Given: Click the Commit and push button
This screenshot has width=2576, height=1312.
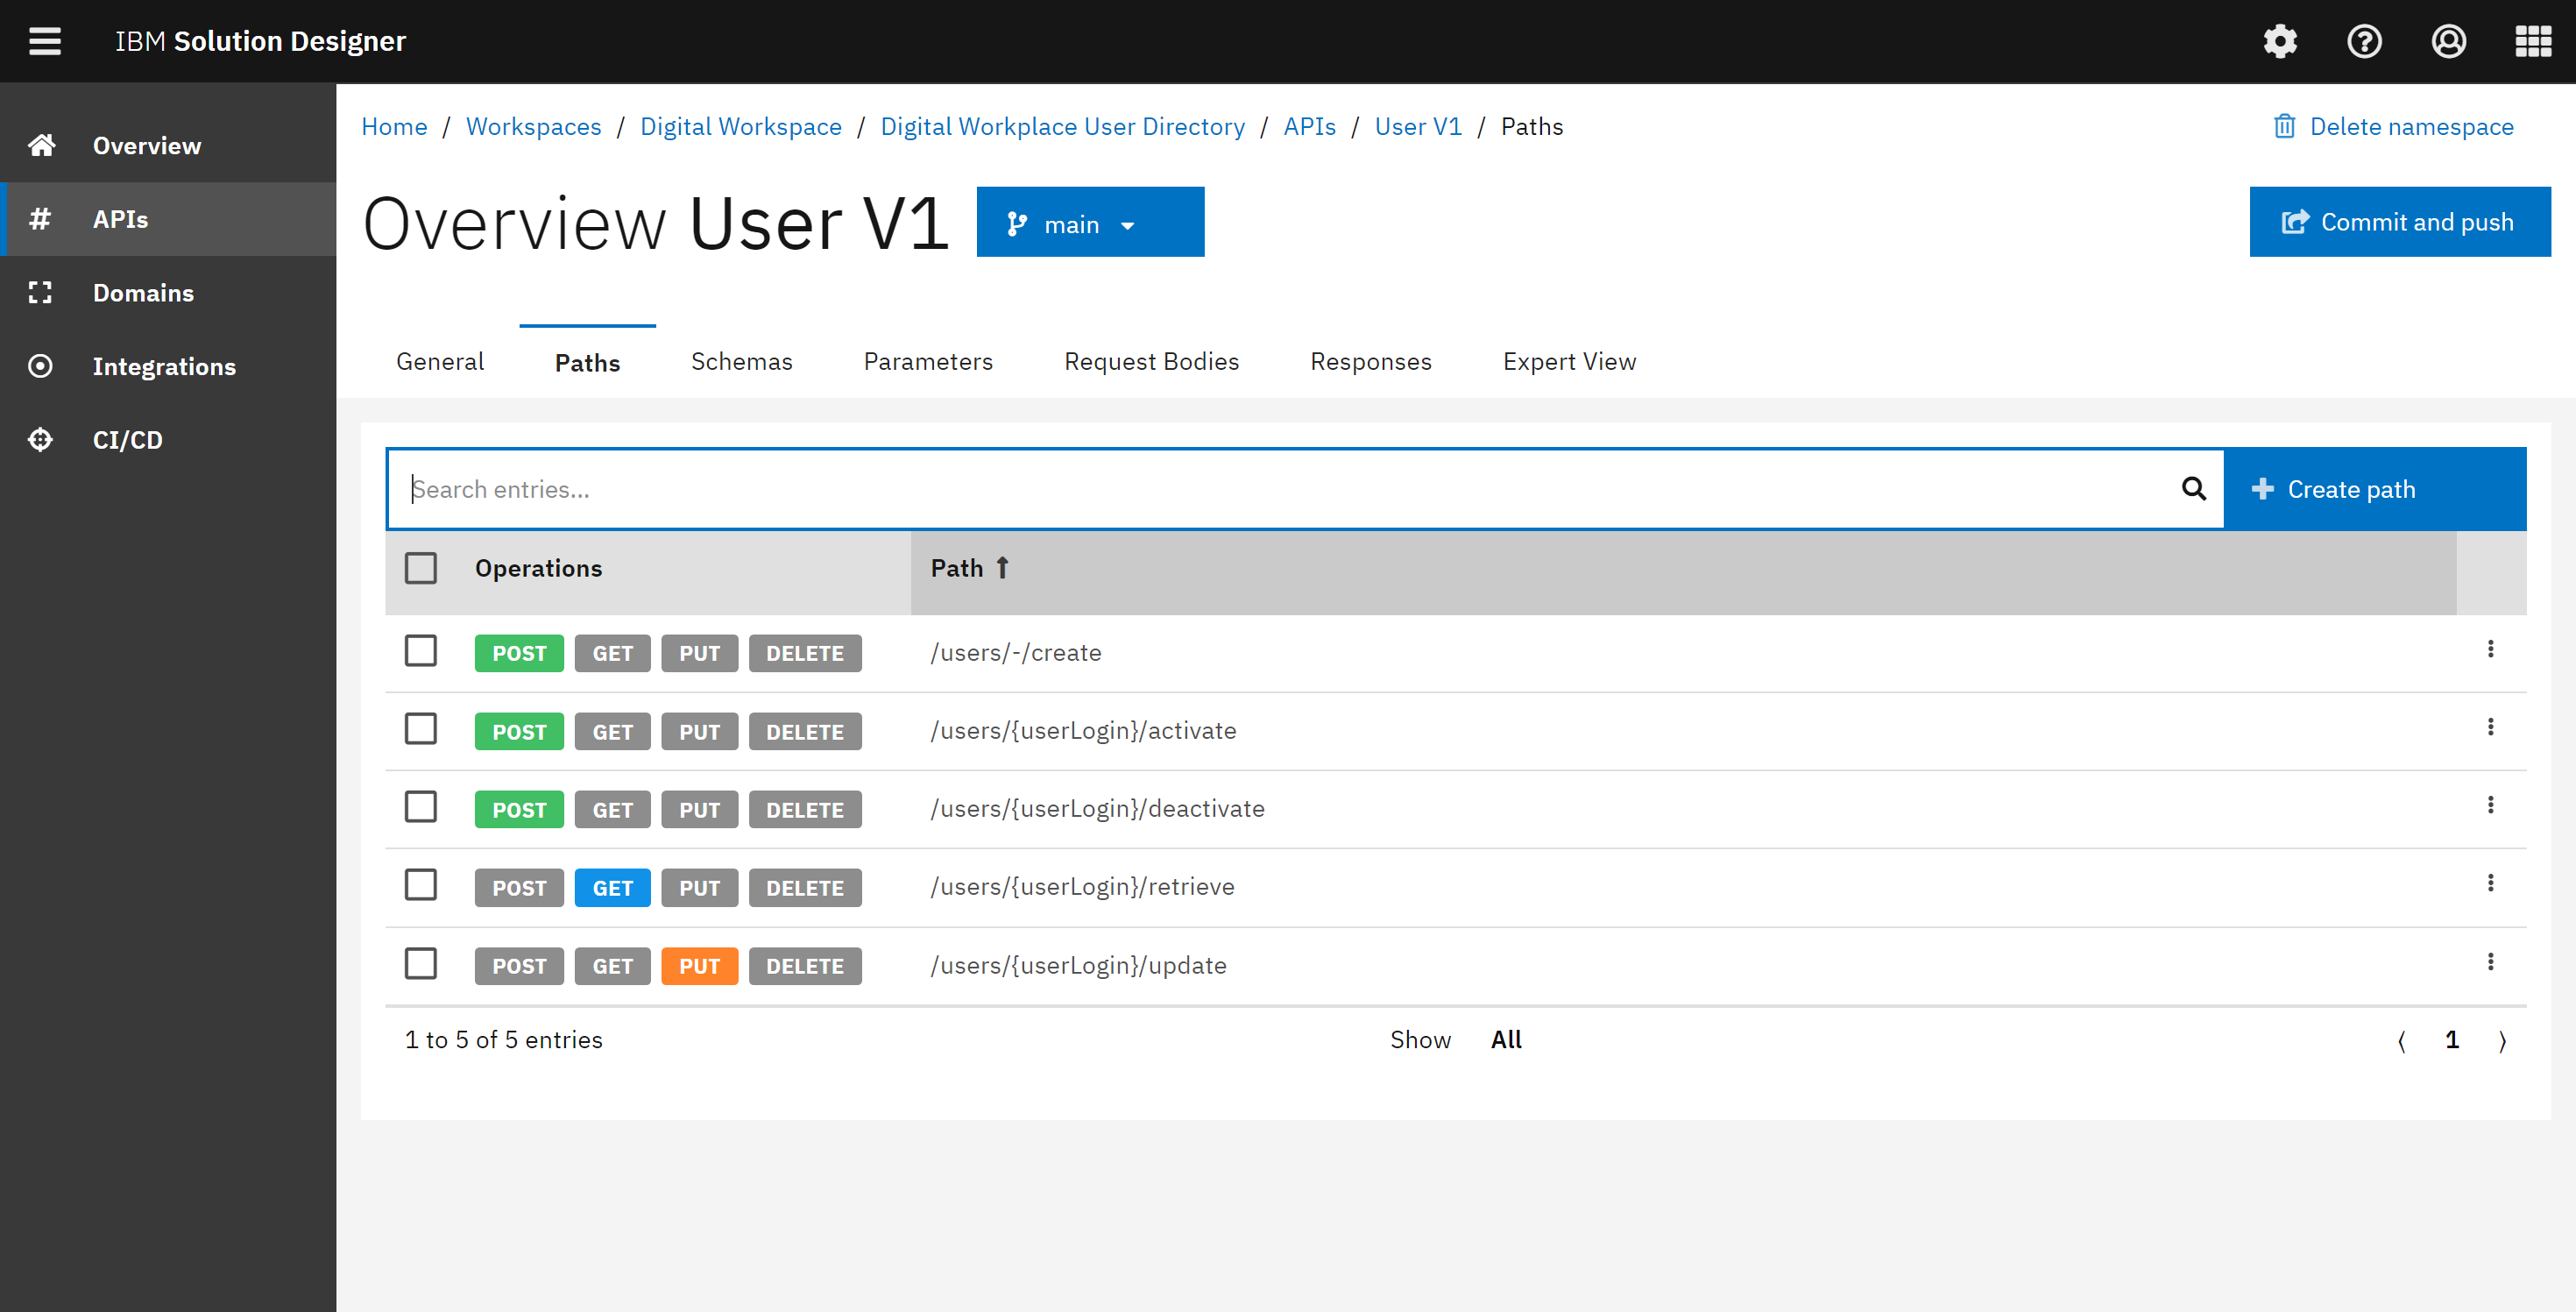Looking at the screenshot, I should pos(2399,222).
